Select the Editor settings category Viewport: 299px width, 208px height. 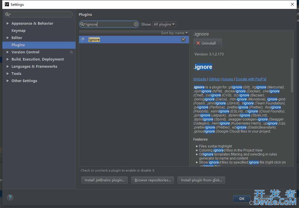click(17, 38)
